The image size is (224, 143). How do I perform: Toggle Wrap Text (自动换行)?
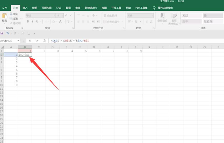[x=110, y=16]
